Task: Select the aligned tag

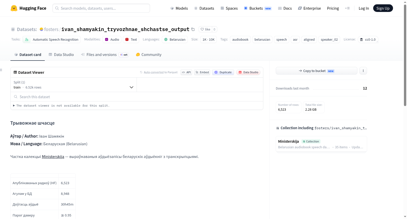Action: (x=309, y=39)
